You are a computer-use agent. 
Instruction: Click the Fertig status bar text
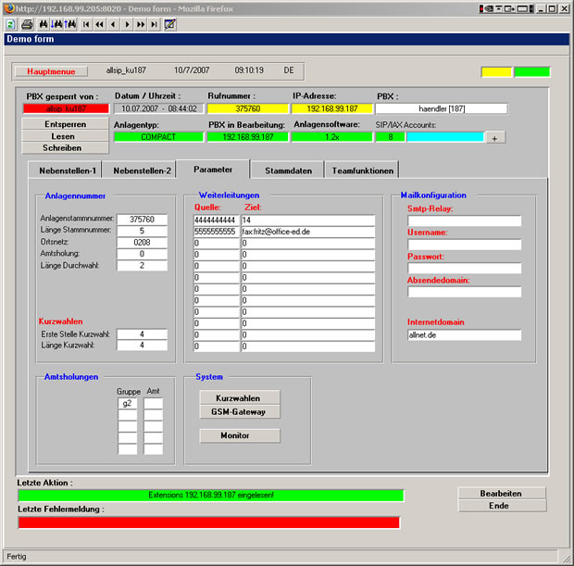pyautogui.click(x=17, y=557)
